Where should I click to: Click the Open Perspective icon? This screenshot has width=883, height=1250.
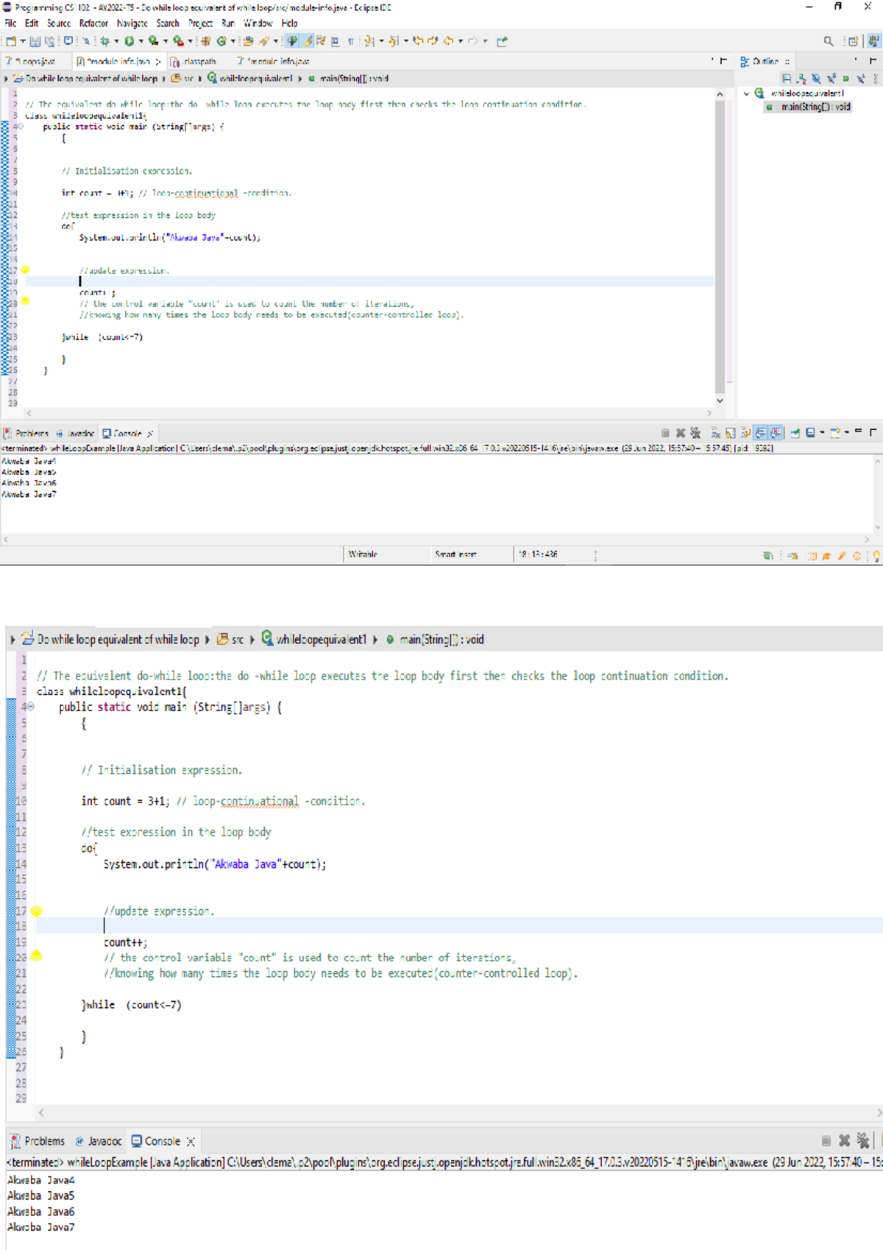853,41
